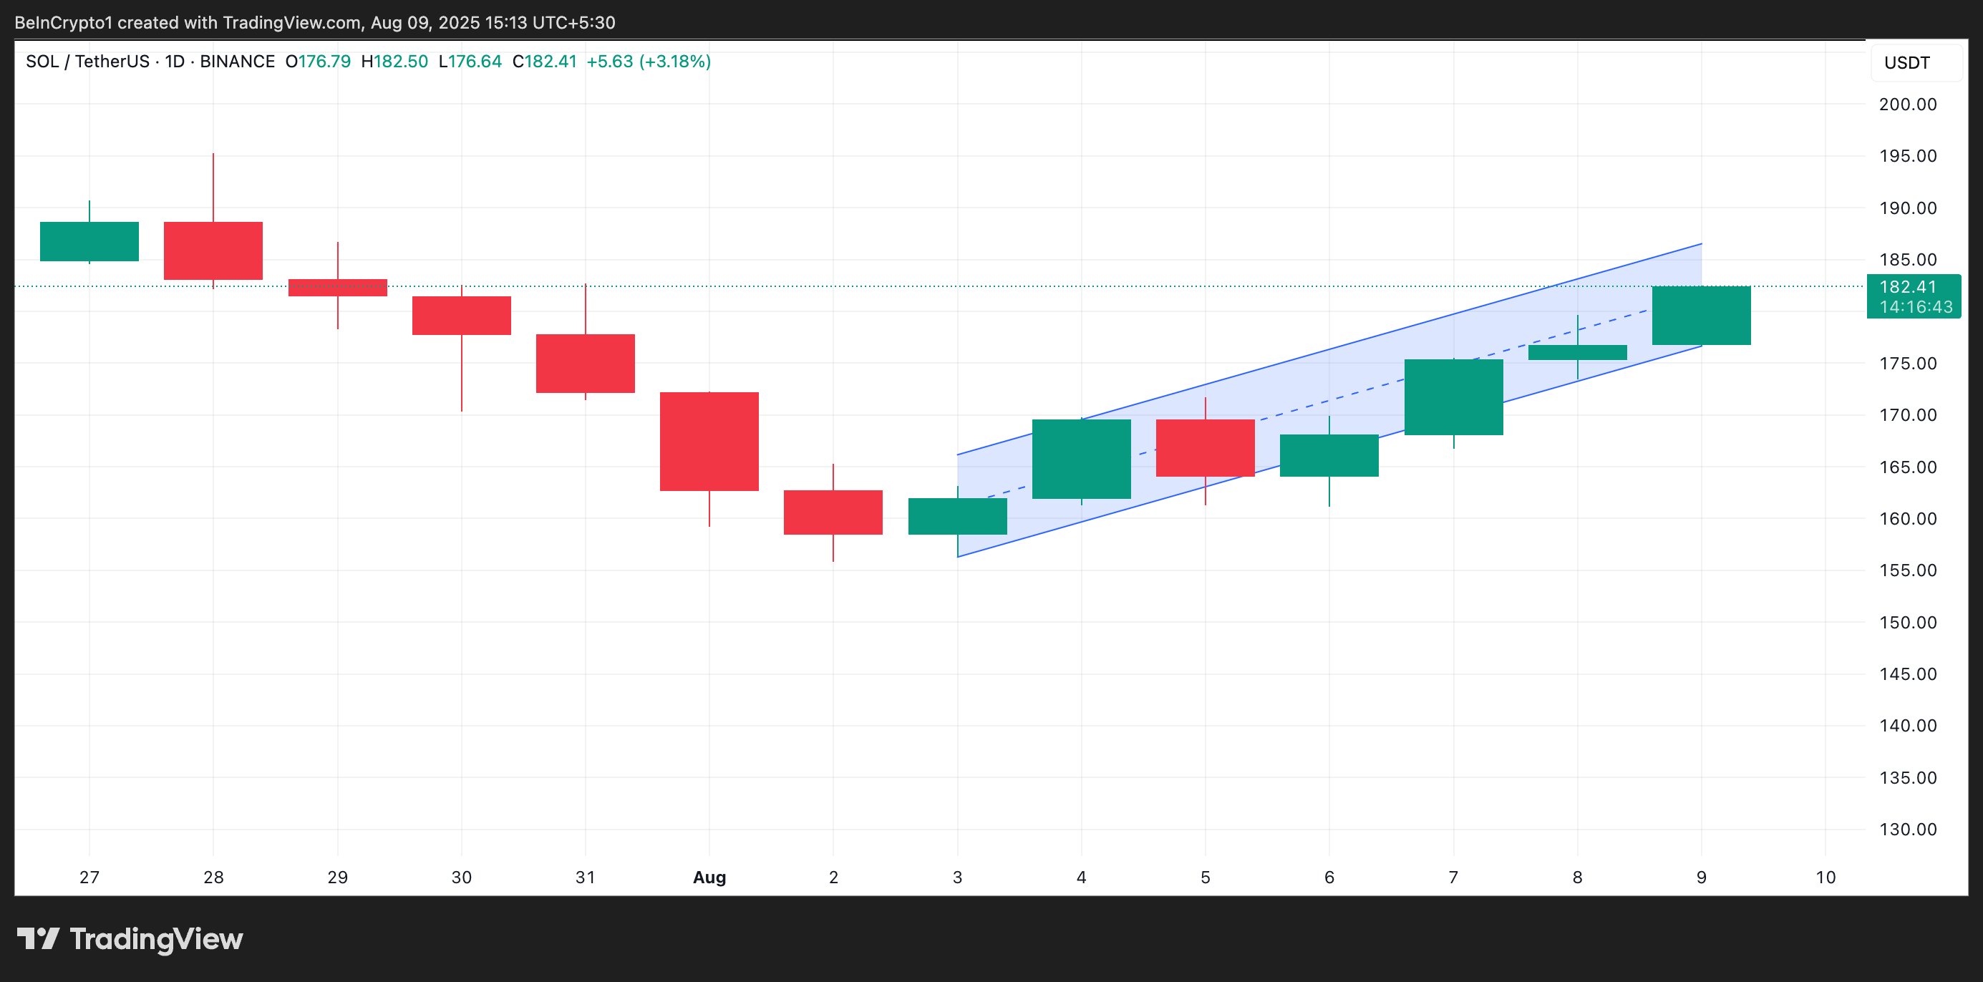The width and height of the screenshot is (1983, 982).
Task: Click the +5.63 (+3.18%) change value
Action: [648, 62]
